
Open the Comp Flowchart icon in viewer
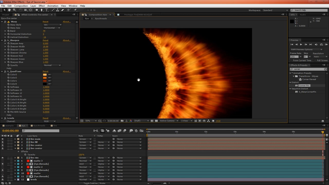pos(208,121)
